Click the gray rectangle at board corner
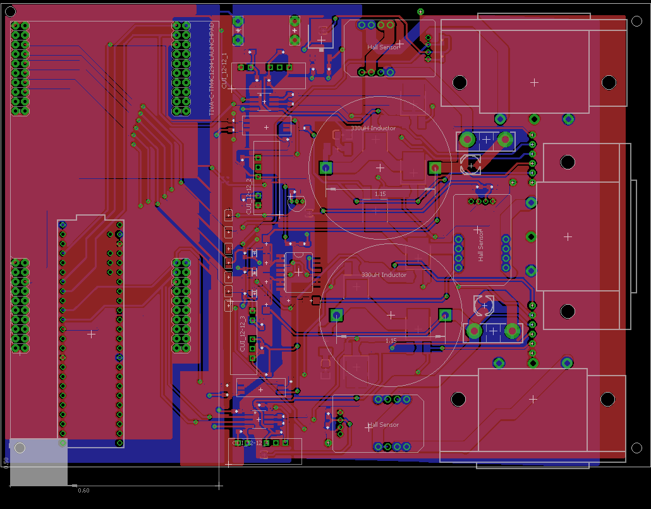The height and width of the screenshot is (509, 651). [39, 463]
